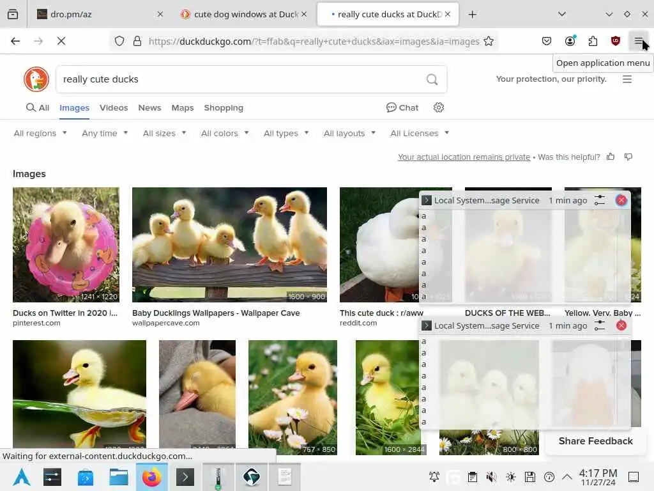
Task: Click the site lock security icon
Action: tap(137, 42)
